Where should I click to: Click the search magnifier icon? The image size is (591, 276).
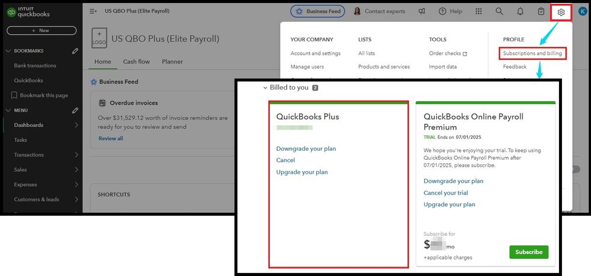pos(499,11)
